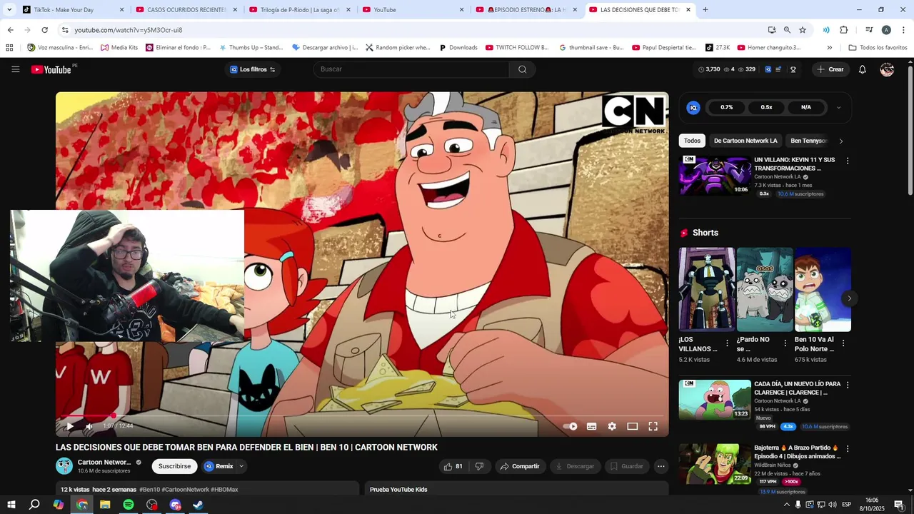Reload the page
914x514 pixels.
point(44,30)
